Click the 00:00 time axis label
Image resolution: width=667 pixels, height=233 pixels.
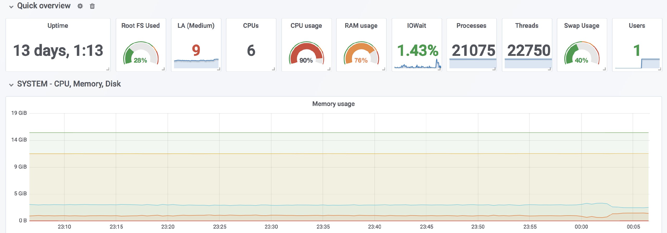pos(581,227)
